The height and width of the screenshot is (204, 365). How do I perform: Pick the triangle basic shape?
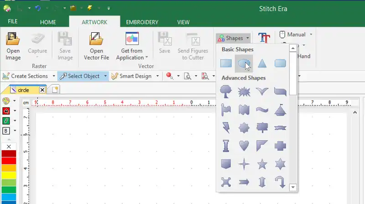(x=262, y=64)
